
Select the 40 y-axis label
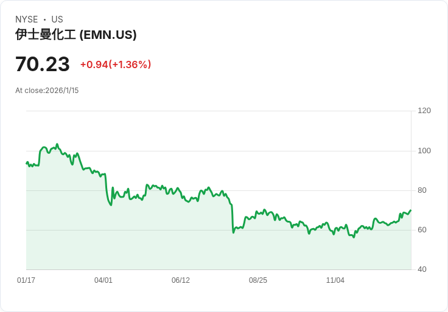422,269
